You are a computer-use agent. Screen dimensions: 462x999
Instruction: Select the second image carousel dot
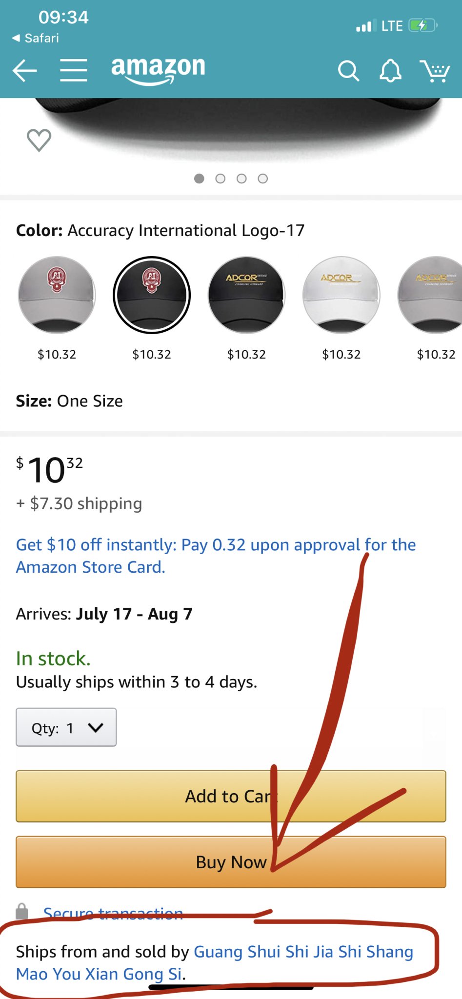click(221, 179)
